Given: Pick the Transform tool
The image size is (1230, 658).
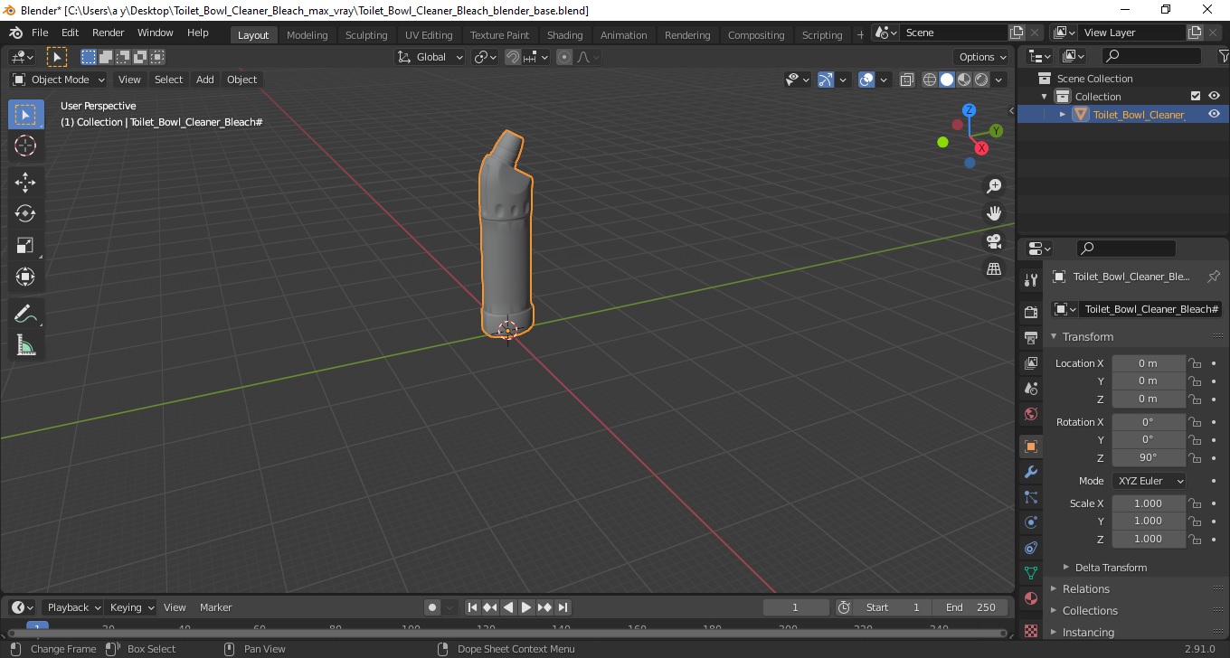Looking at the screenshot, I should (25, 277).
